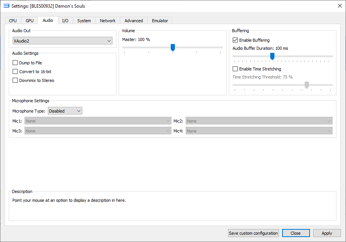Click the RPCS3 logo icon in title bar
346x242 pixels.
pos(6,6)
